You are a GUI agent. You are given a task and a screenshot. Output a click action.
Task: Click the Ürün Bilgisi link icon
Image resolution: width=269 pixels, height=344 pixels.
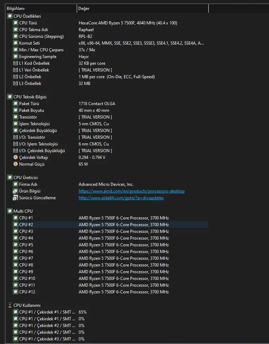pyautogui.click(x=15, y=191)
